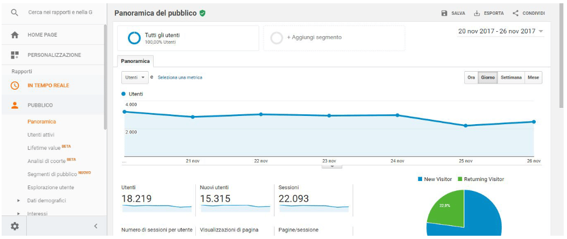Click the Panoramica del pubblico title
Screen dimensions: 567x239
coord(155,13)
